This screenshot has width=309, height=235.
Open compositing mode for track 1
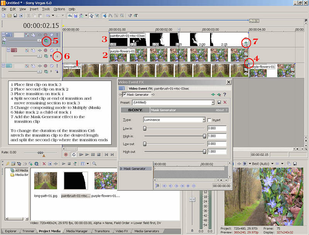pyautogui.click(x=46, y=41)
